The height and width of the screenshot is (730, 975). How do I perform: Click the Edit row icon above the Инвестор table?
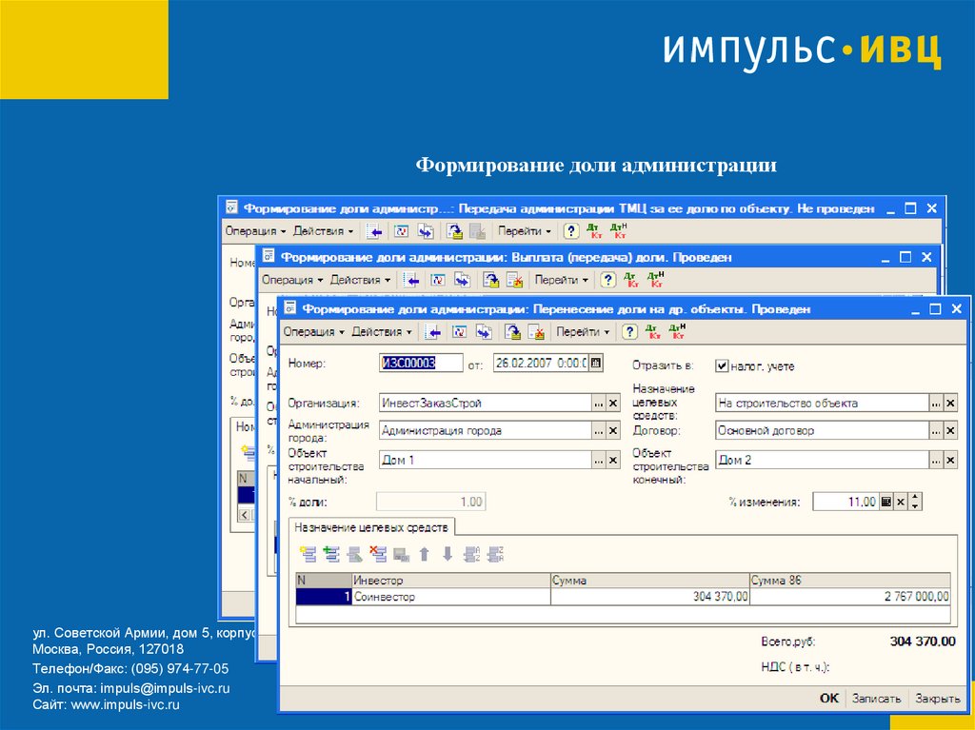(x=354, y=554)
